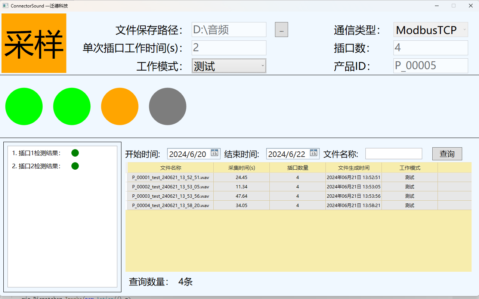Image resolution: width=479 pixels, height=299 pixels.
Task: Click the 47.64 collection time cell
Action: (x=242, y=196)
